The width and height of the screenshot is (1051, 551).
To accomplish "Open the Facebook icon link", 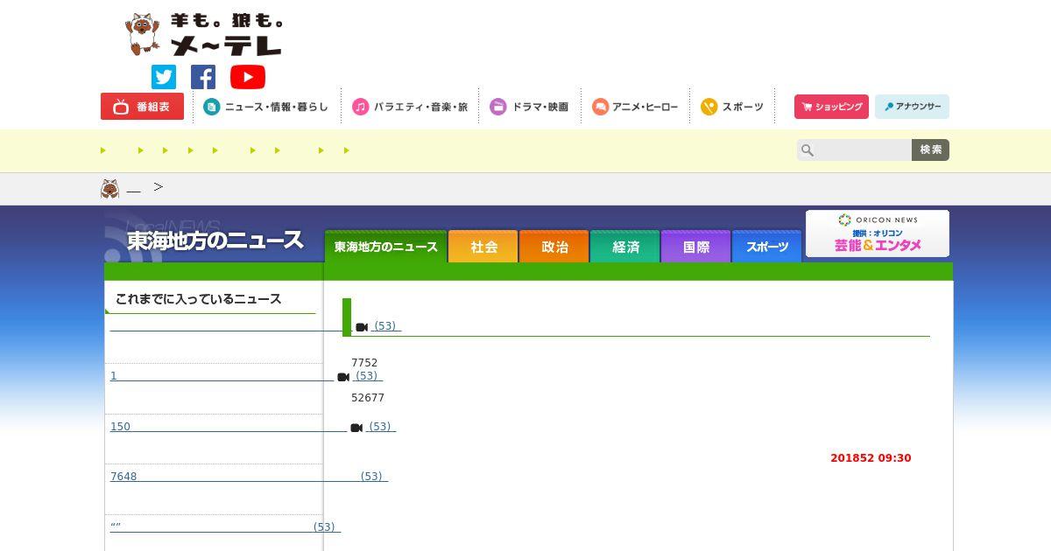I will point(203,77).
